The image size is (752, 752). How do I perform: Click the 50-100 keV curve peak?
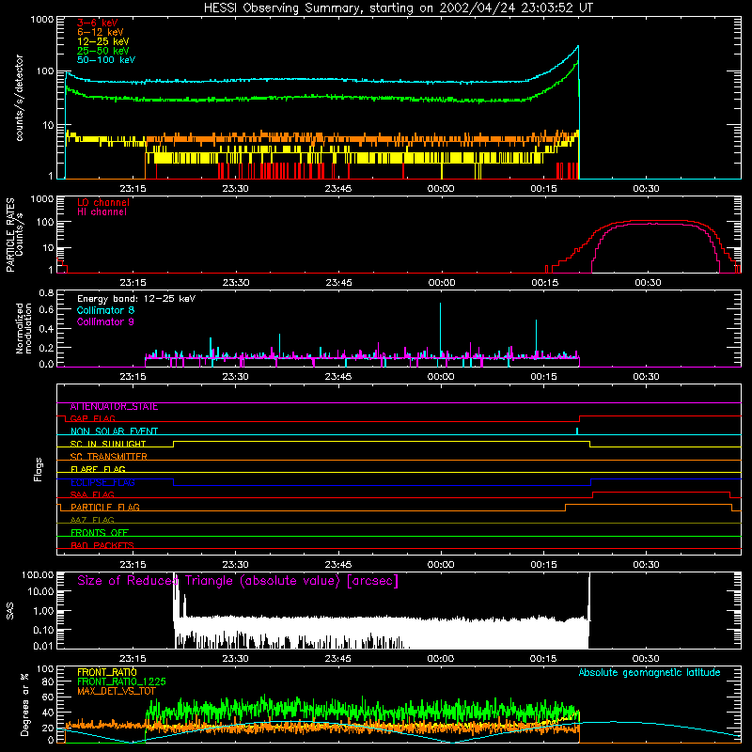[x=578, y=46]
